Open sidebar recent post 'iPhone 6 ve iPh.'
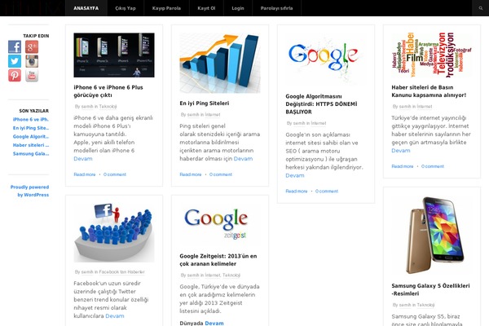Viewport: 489px width, 326px height. point(31,120)
